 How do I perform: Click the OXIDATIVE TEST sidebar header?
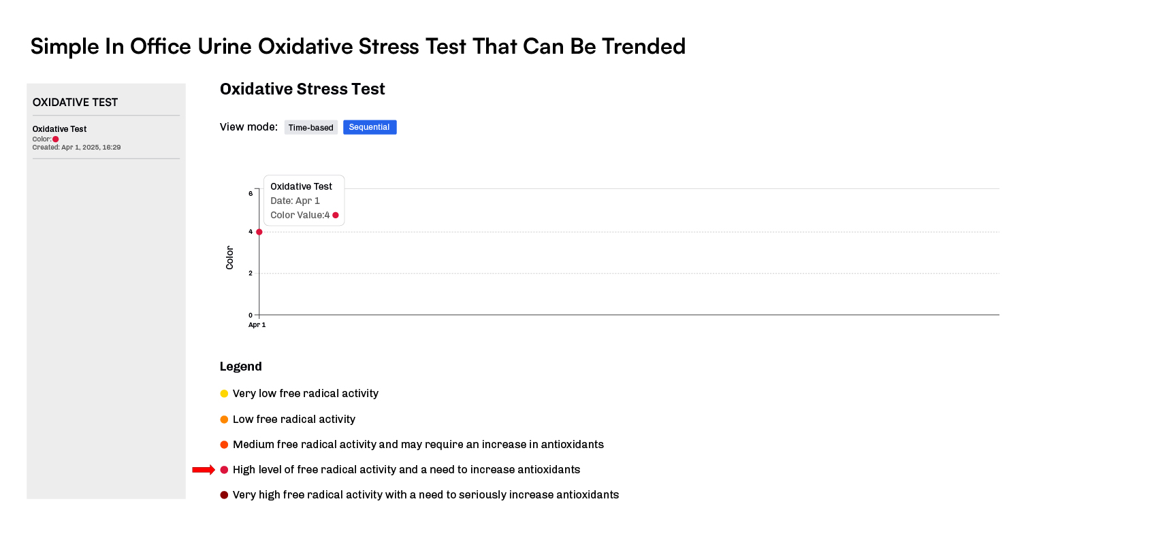[75, 103]
